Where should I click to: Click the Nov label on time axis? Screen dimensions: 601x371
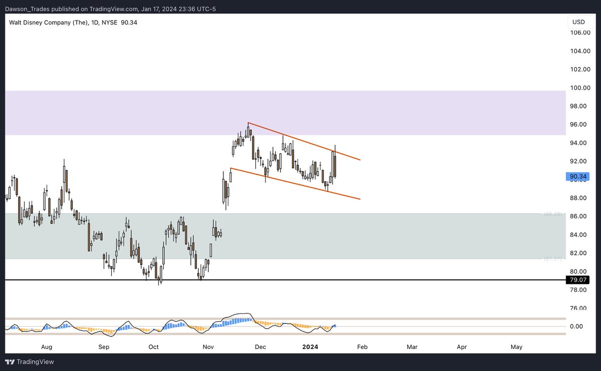tap(208, 346)
